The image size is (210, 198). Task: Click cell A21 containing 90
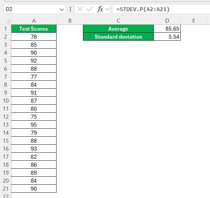tap(34, 189)
